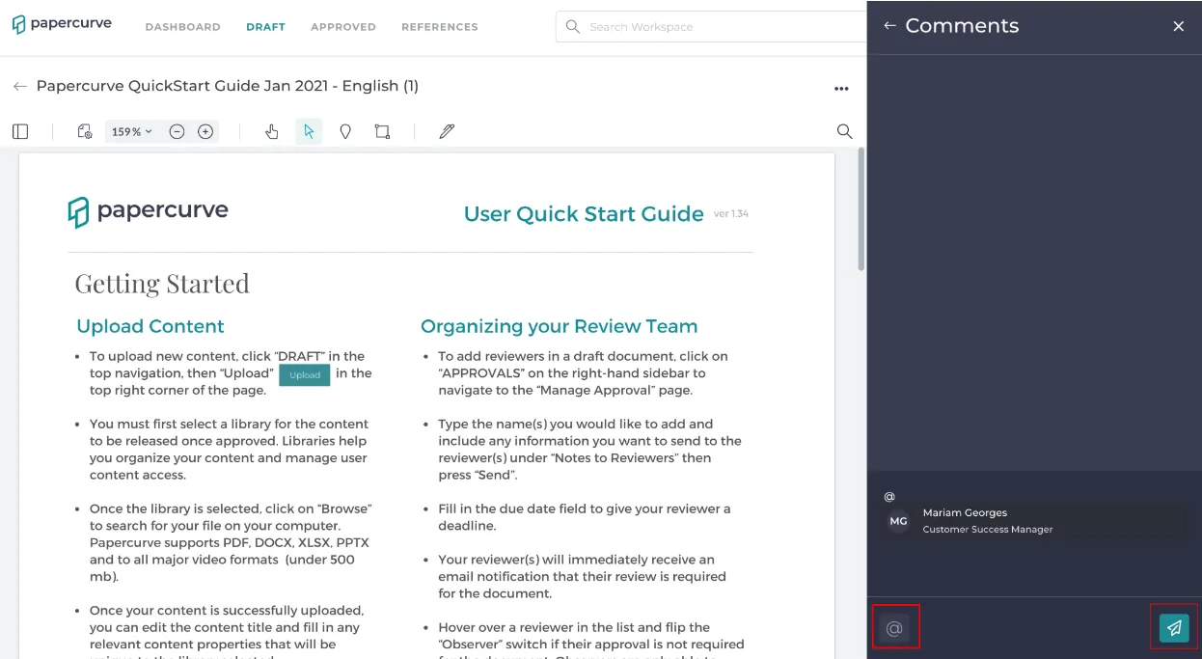The height and width of the screenshot is (659, 1202).
Task: Open the three-dot document options menu
Action: (x=841, y=88)
